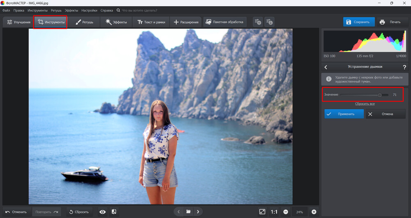Click the Значение haze slider handle
The image size is (411, 218).
click(x=380, y=95)
